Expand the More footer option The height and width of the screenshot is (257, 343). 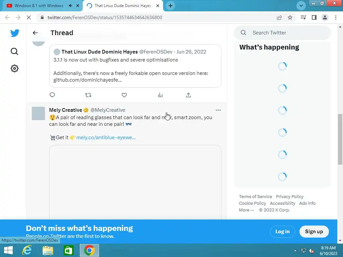tap(246, 210)
